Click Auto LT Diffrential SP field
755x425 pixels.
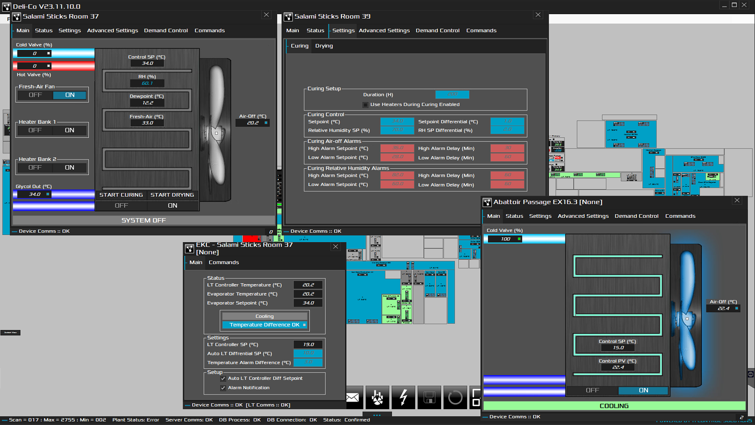pos(308,353)
